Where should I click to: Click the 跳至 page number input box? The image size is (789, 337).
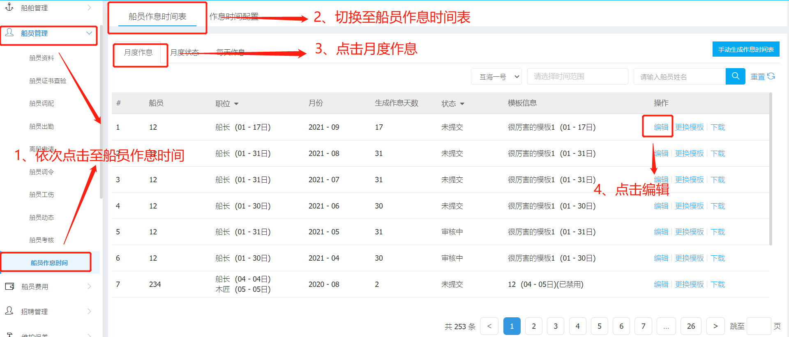pyautogui.click(x=759, y=326)
